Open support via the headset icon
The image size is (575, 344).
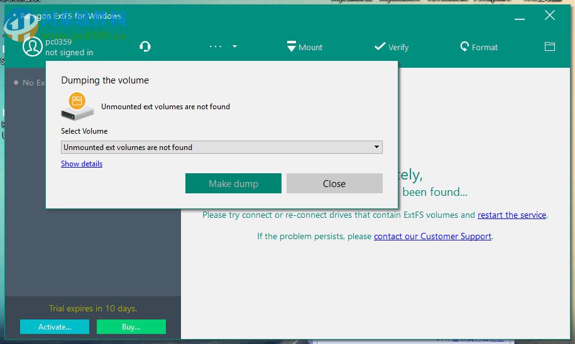tap(145, 46)
